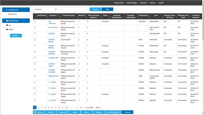Expand the Folders dropdown button
The width and height of the screenshot is (204, 115).
16,36
